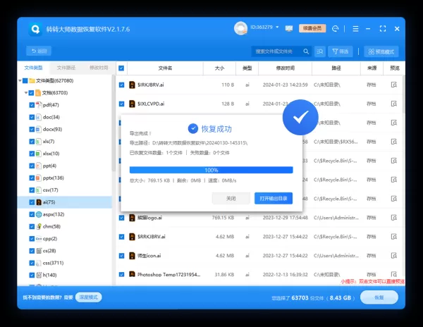Click the Photoshop Temp17231954 file name
423x327 pixels.
click(169, 274)
